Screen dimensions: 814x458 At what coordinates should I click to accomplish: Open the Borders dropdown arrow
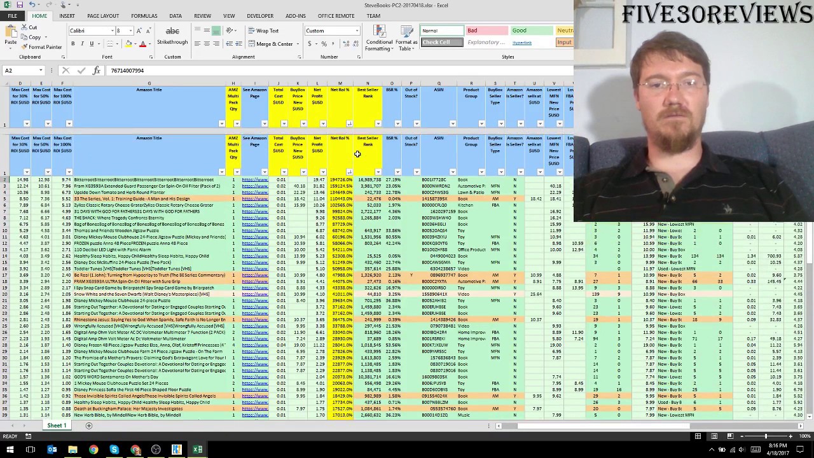coord(118,44)
